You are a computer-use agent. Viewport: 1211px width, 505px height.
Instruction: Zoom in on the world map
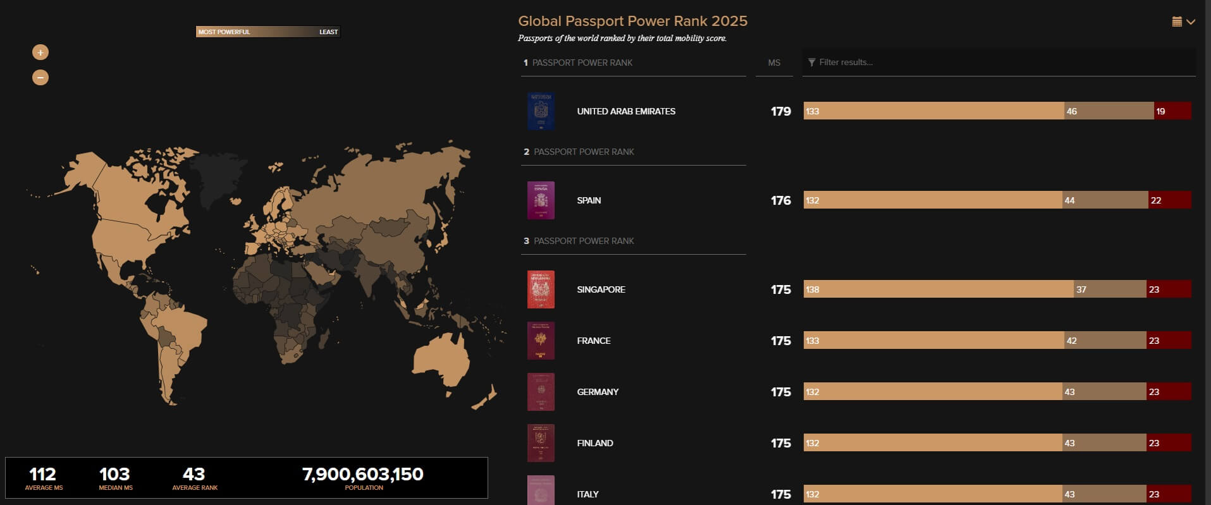[x=40, y=52]
